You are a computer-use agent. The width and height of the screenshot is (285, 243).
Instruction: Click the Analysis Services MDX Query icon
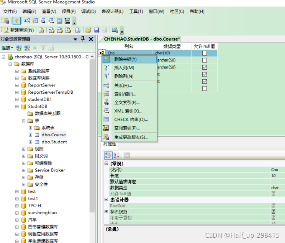(x=51, y=30)
